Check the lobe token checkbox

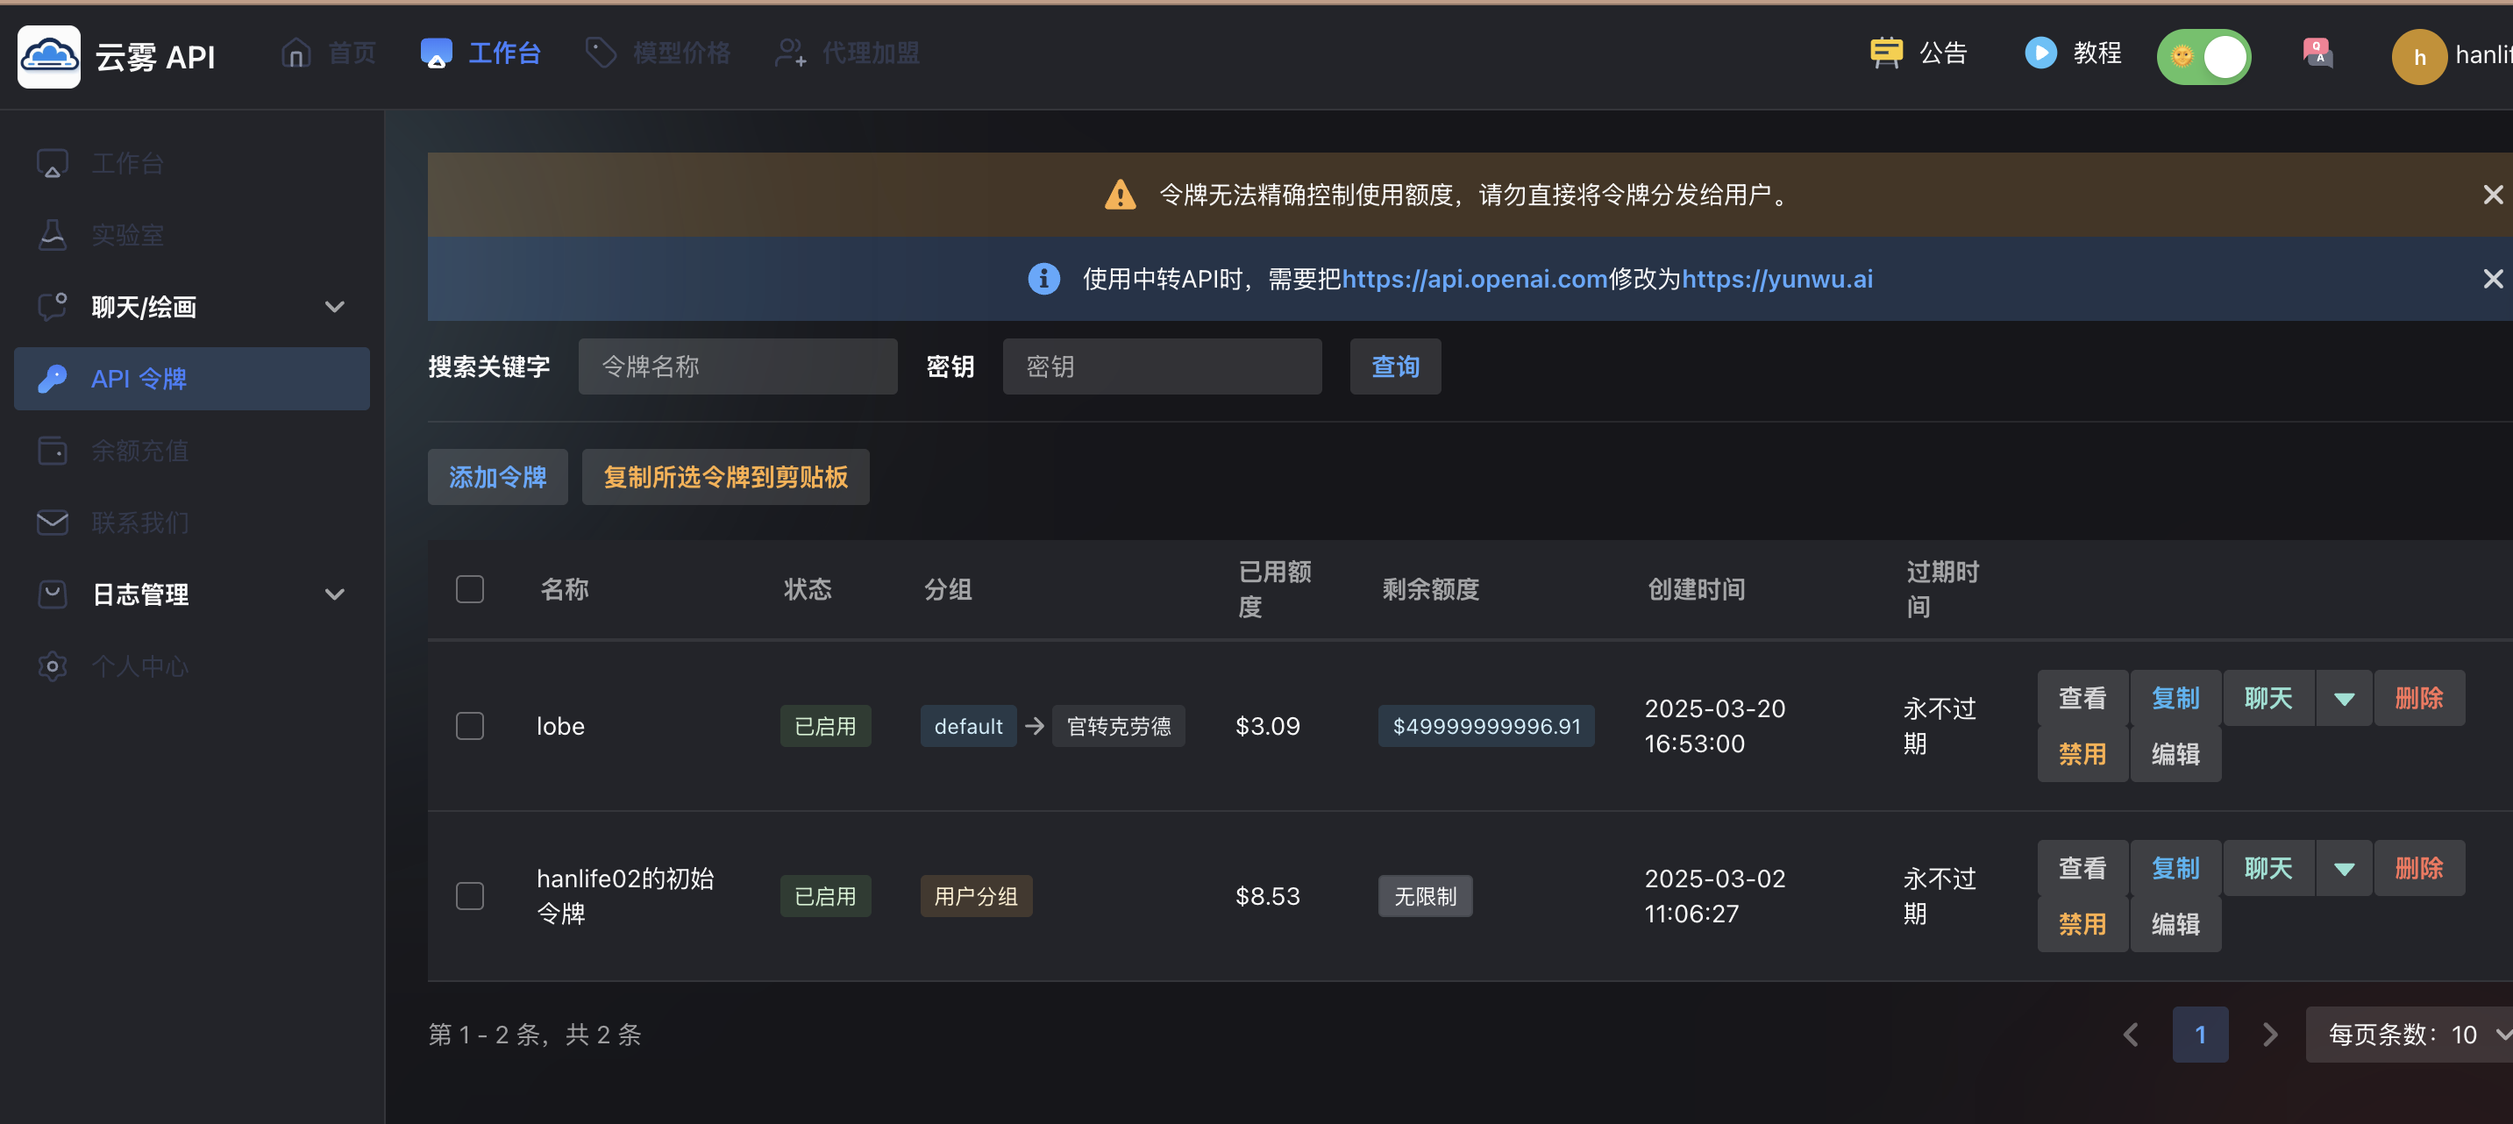[x=469, y=726]
